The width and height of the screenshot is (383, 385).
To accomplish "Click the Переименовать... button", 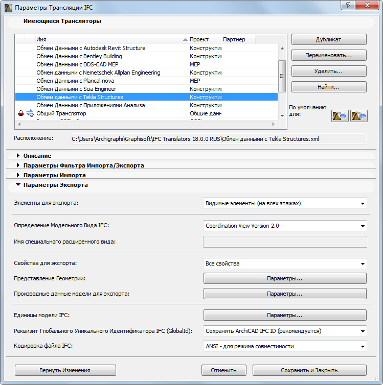I will pos(329,55).
